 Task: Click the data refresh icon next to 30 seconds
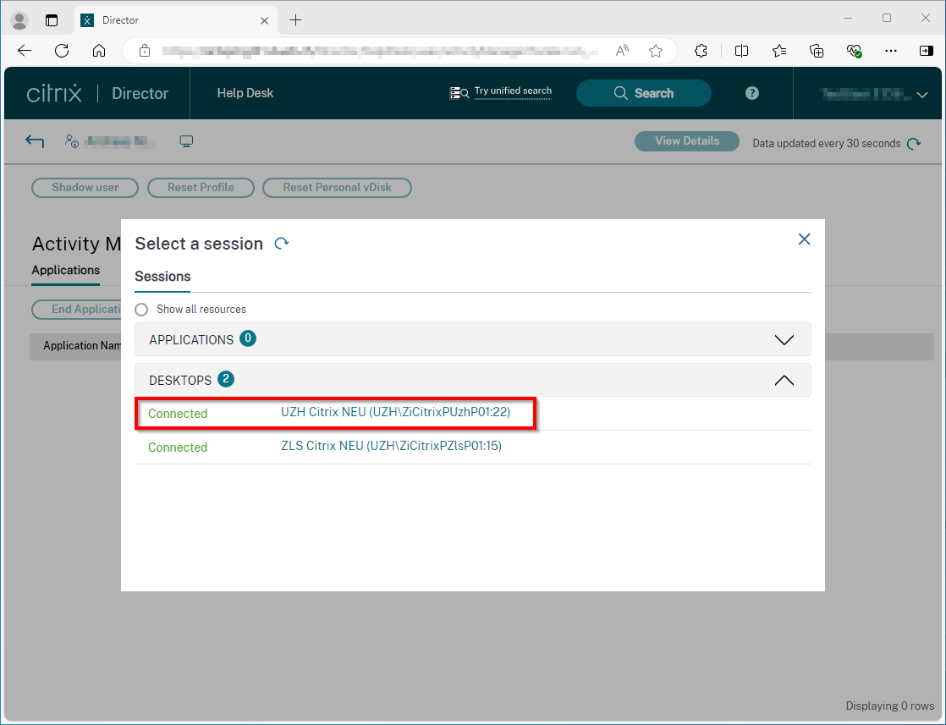coord(914,144)
